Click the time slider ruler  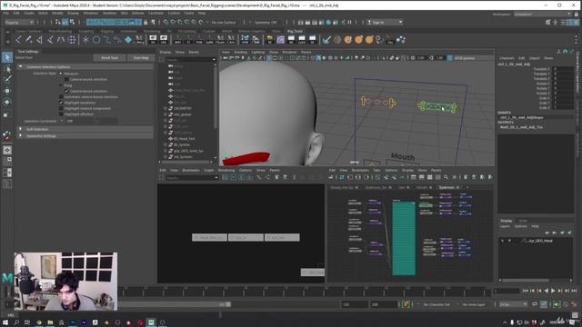click(306, 291)
